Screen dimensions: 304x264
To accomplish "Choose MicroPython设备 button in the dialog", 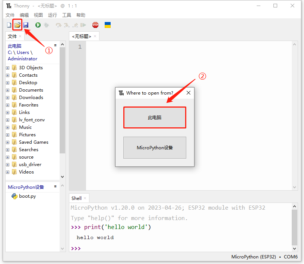I will pos(155,148).
